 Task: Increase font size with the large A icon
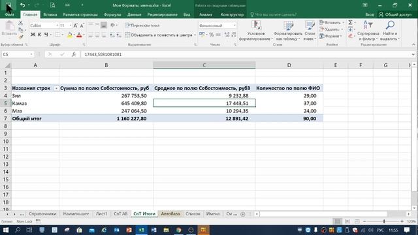pyautogui.click(x=76, y=25)
